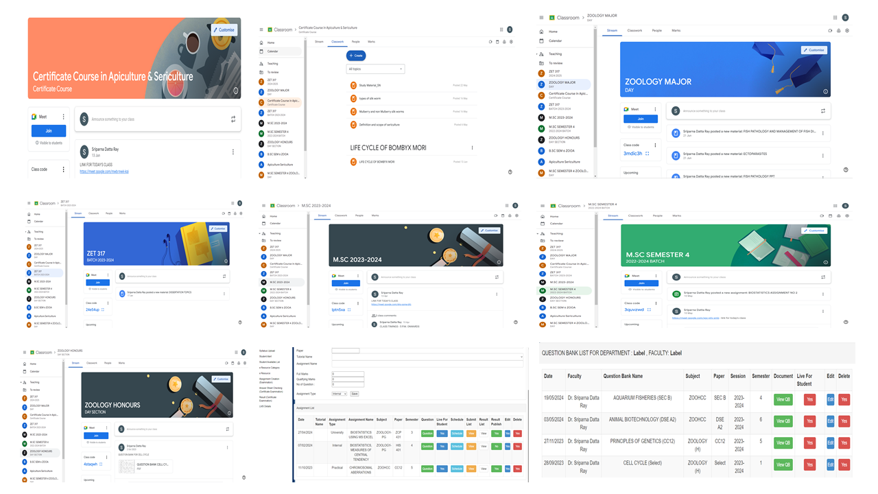This screenshot has height=494, width=878.
Task: Click assignment icon for BIOSTATISTICS ASSIGNMENT NO 2 post
Action: click(676, 294)
